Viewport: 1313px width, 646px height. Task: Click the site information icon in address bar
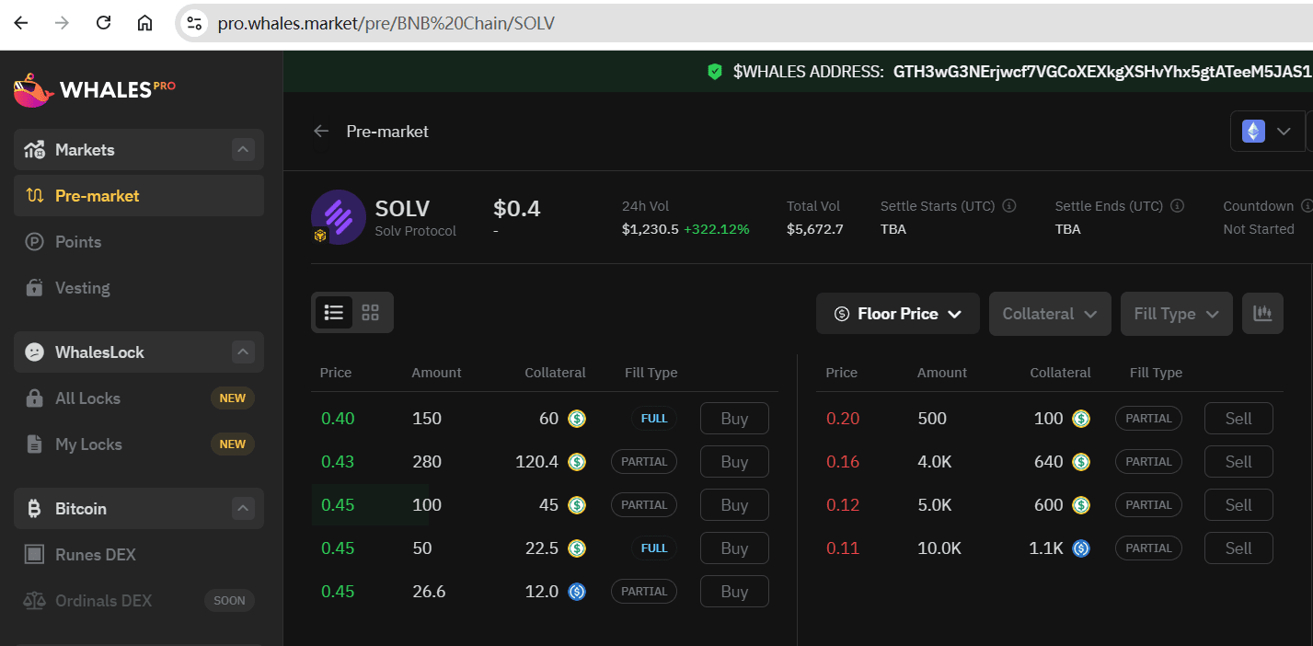click(x=194, y=23)
